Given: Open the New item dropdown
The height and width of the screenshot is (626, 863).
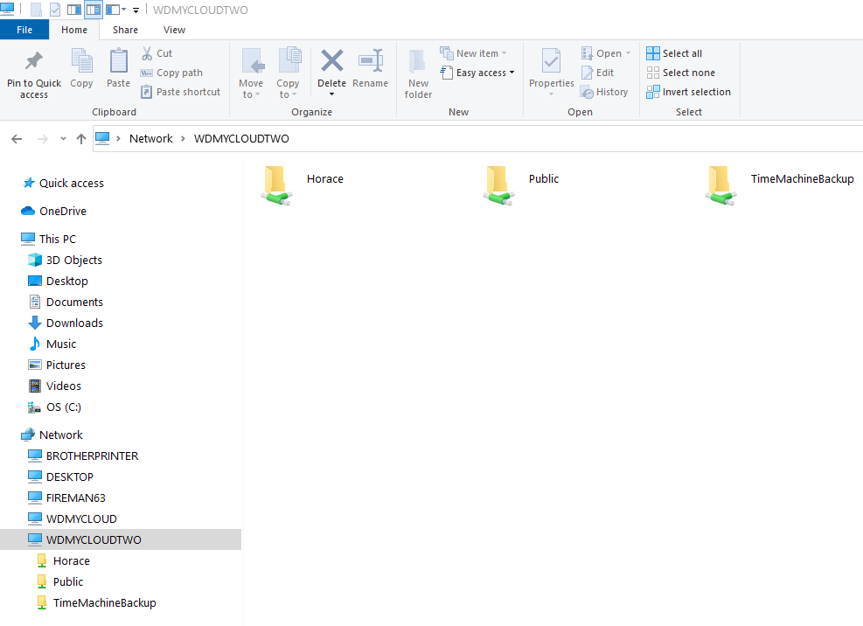Looking at the screenshot, I should coord(474,53).
